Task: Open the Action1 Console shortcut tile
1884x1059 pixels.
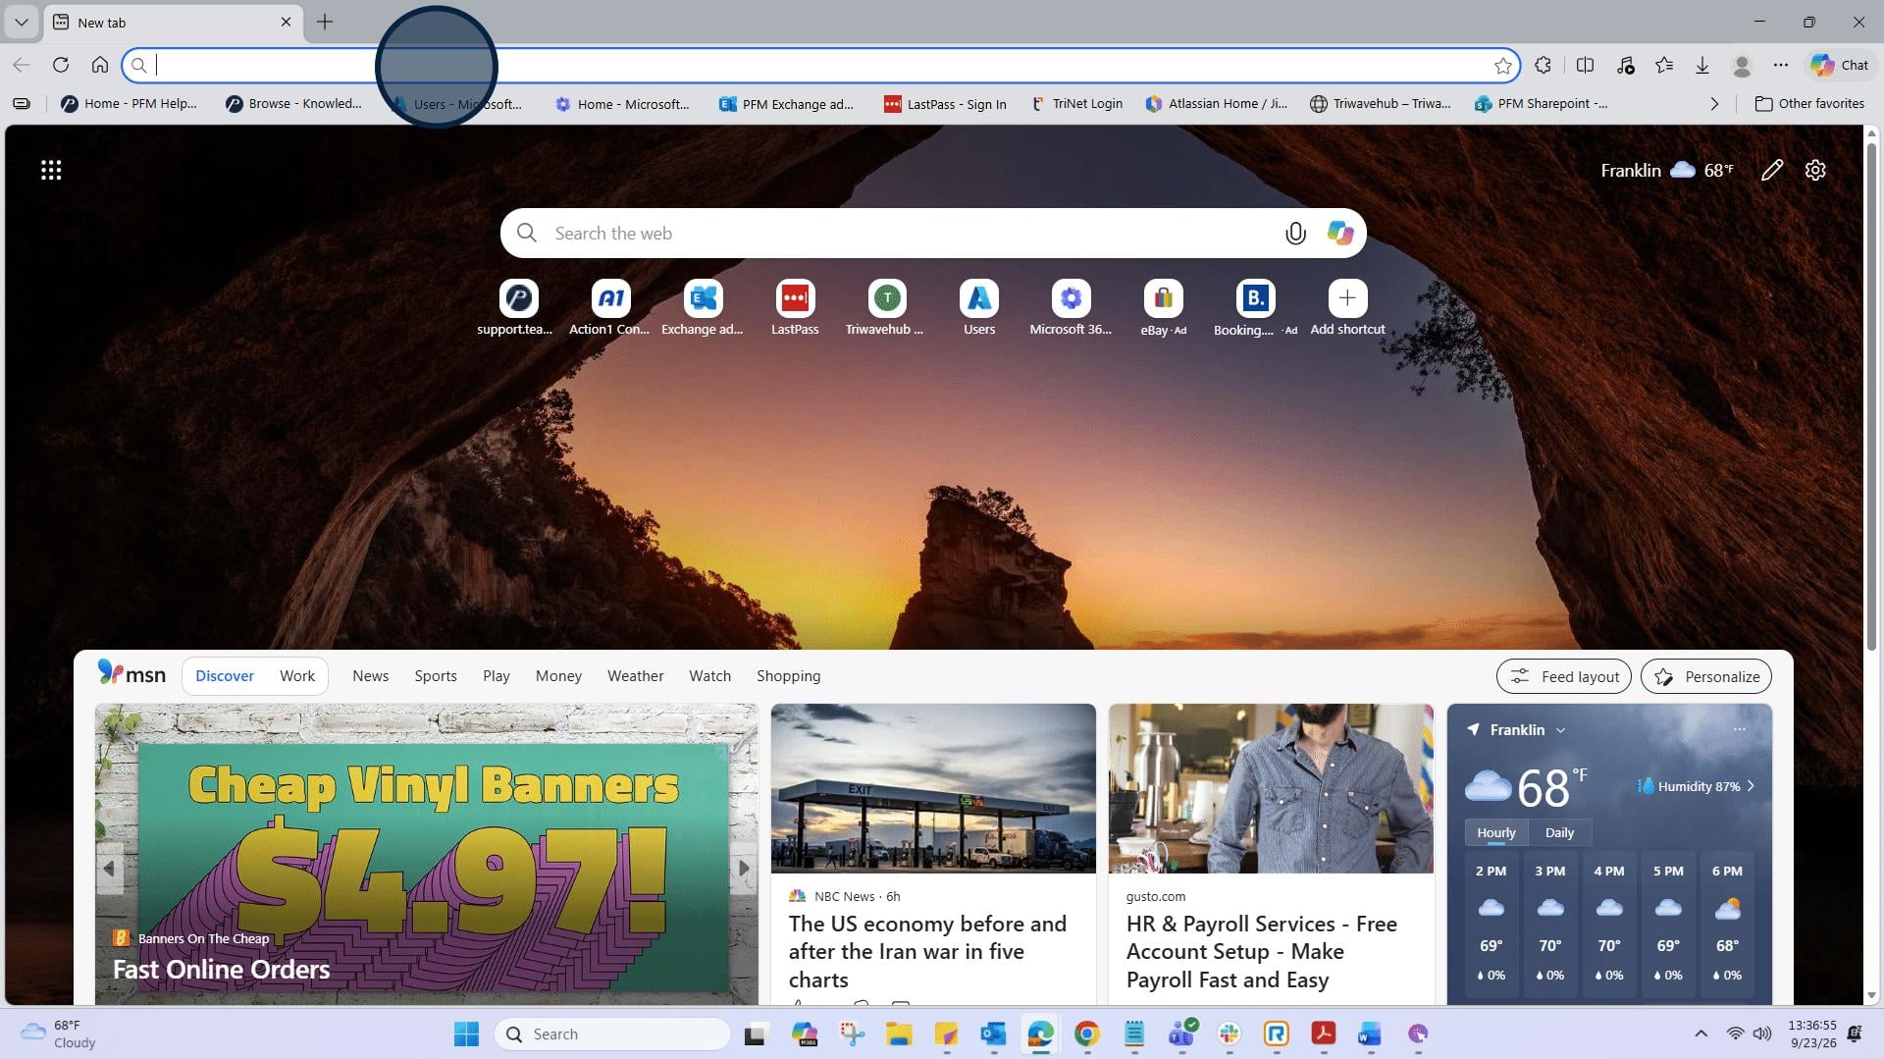Action: point(609,307)
